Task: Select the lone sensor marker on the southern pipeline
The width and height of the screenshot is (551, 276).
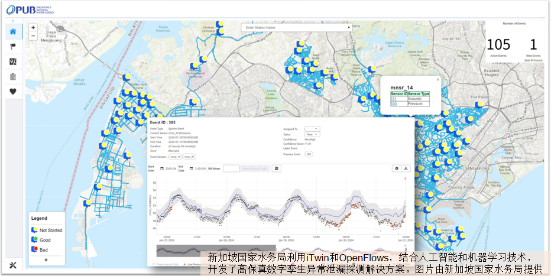Action: [x=87, y=203]
